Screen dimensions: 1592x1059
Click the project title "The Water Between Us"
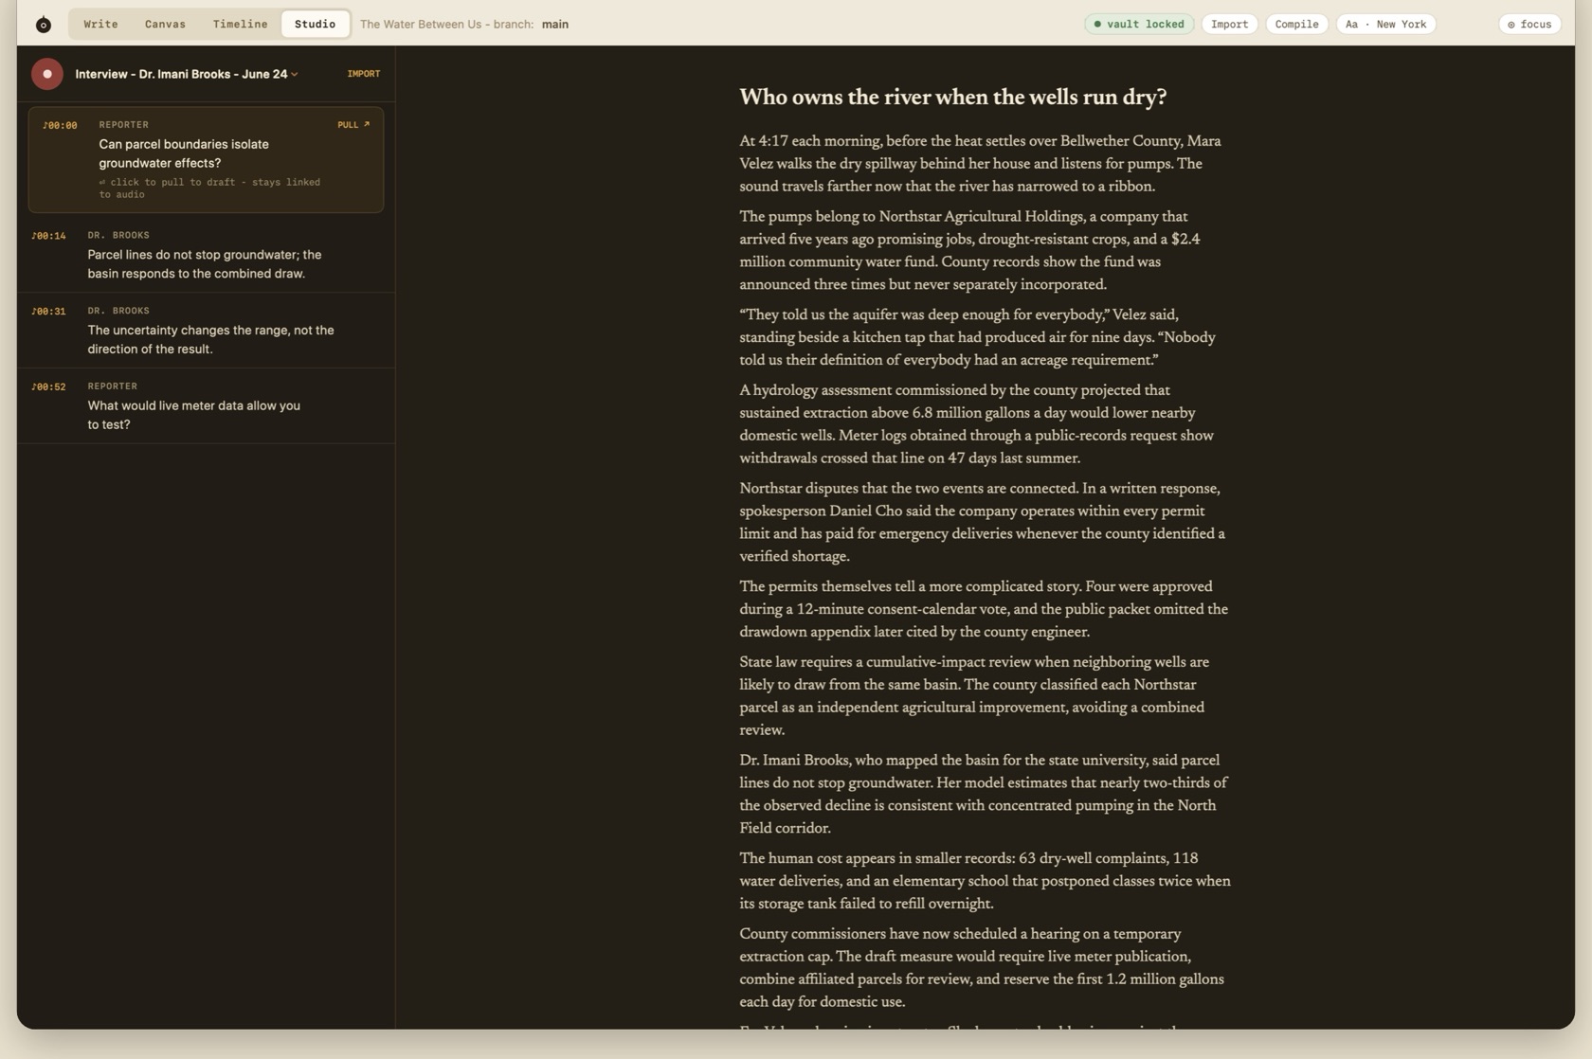[421, 25]
